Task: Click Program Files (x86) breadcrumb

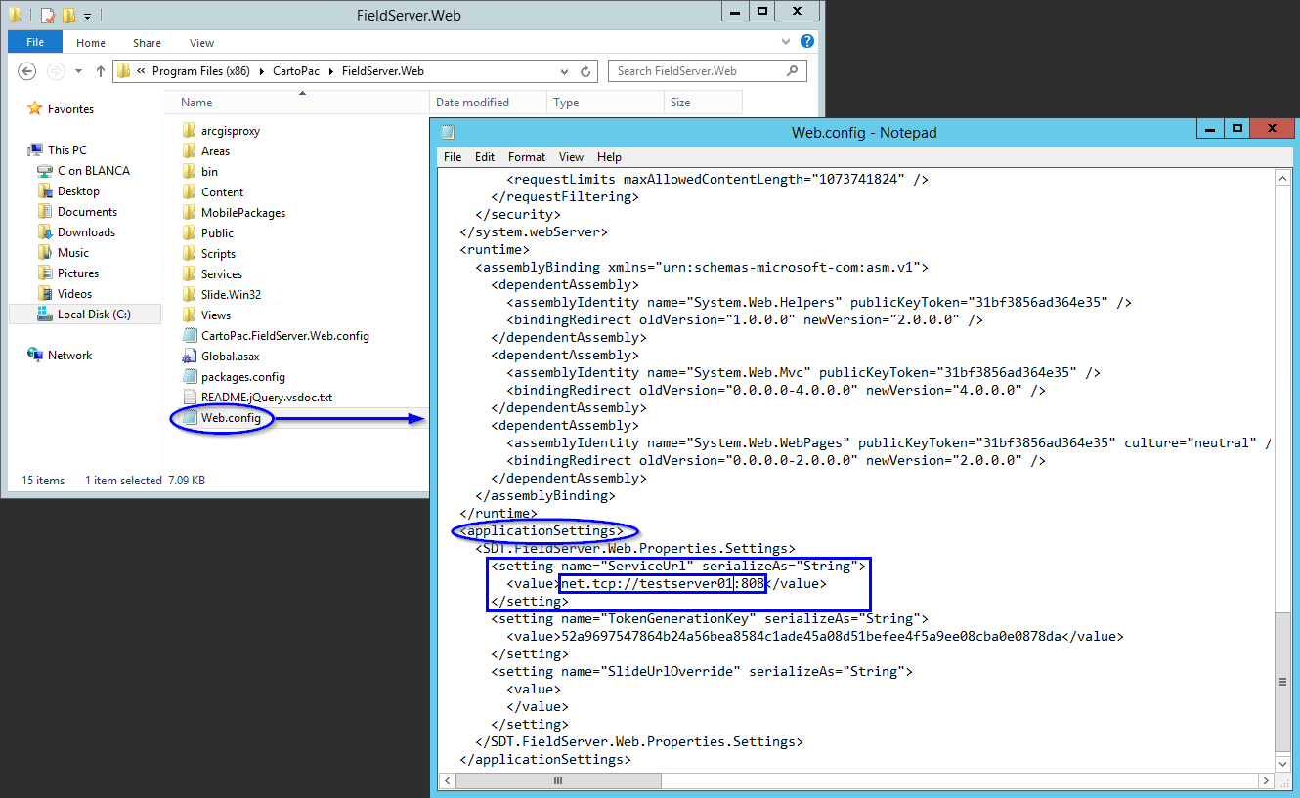Action: tap(200, 71)
